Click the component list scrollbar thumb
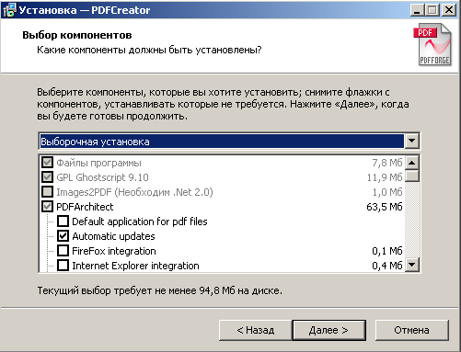 pyautogui.click(x=412, y=176)
